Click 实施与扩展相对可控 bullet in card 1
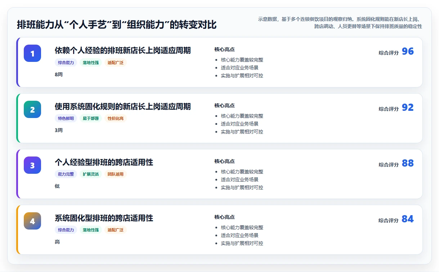The height and width of the screenshot is (272, 439). tap(242, 76)
